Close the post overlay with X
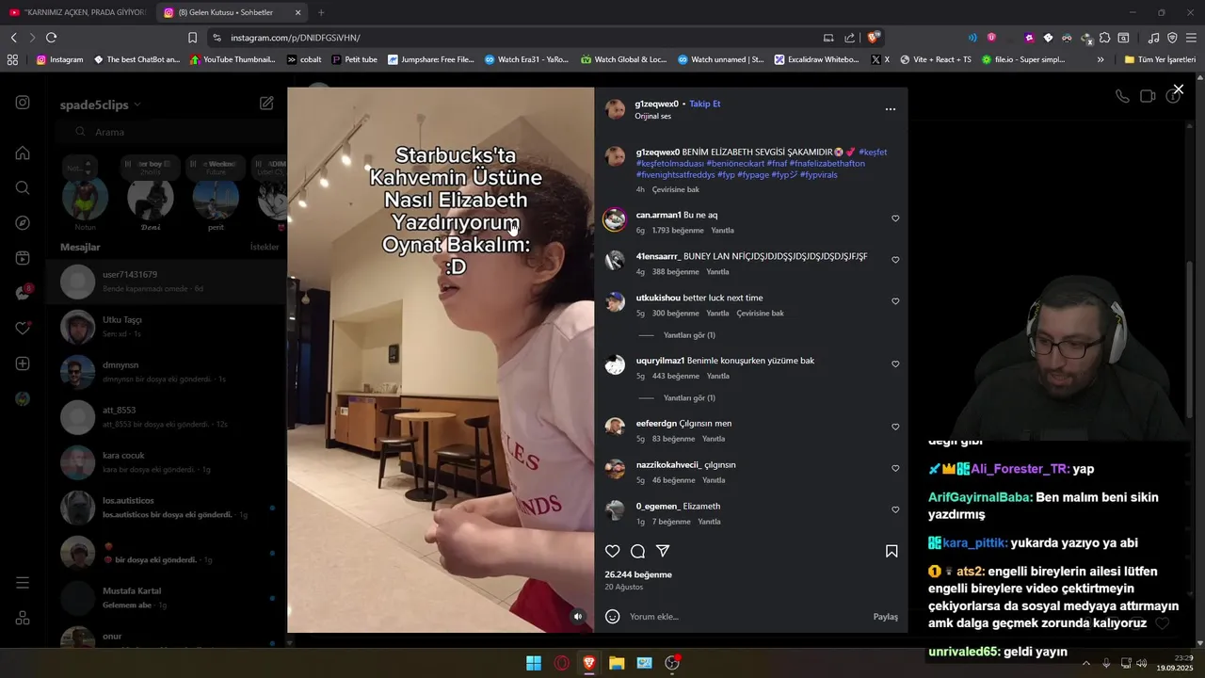 click(x=1178, y=89)
